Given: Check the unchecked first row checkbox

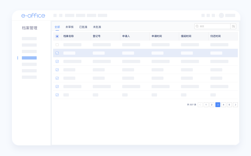Looking at the screenshot, I should click(57, 45).
